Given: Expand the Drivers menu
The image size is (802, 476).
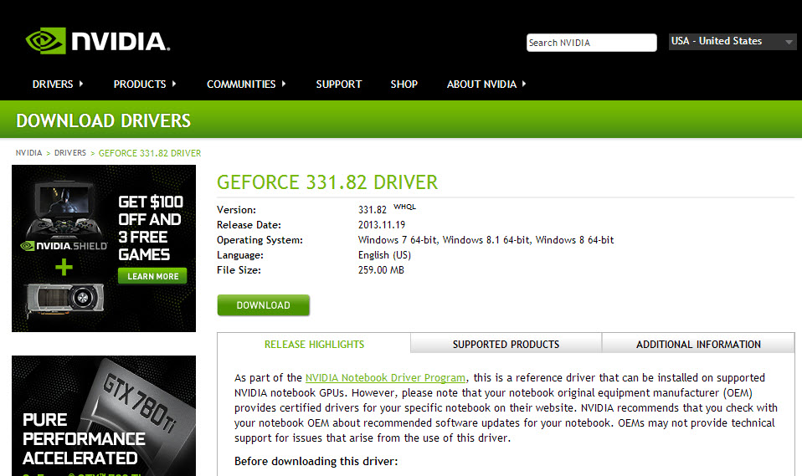Looking at the screenshot, I should (x=58, y=84).
